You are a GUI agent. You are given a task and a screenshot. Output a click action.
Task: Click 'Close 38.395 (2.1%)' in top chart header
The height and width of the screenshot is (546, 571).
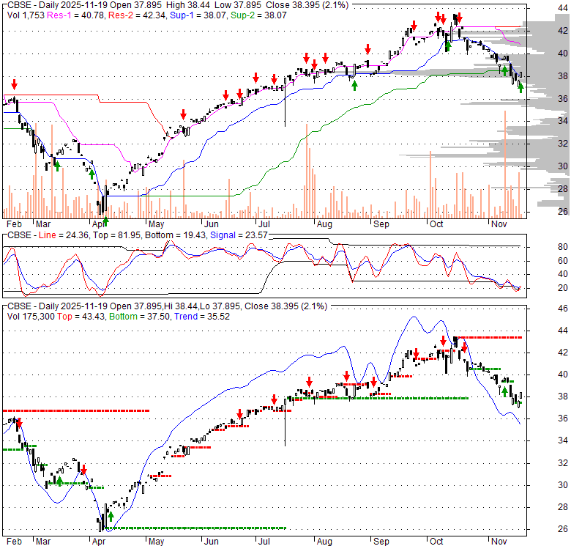pos(307,5)
